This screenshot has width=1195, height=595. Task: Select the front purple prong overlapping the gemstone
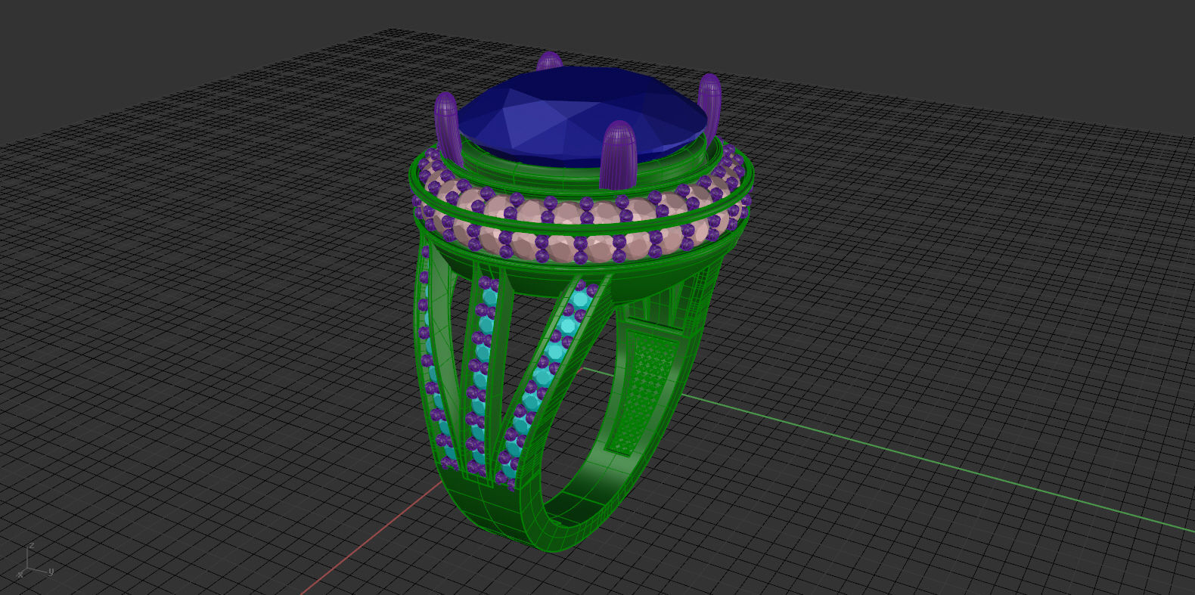click(618, 155)
